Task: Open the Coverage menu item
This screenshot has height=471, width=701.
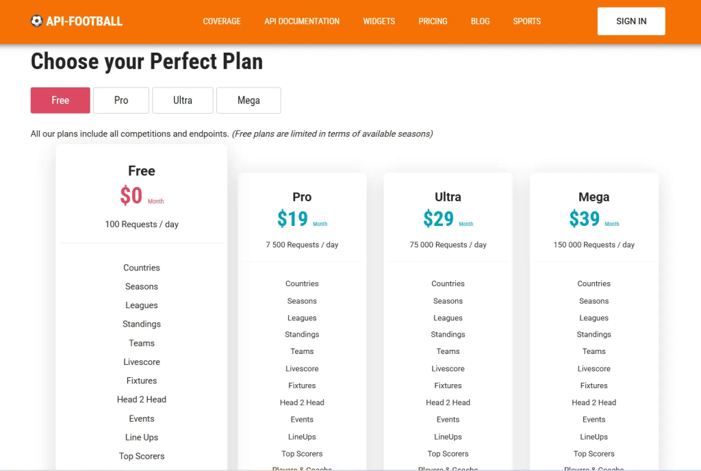Action: pos(222,21)
